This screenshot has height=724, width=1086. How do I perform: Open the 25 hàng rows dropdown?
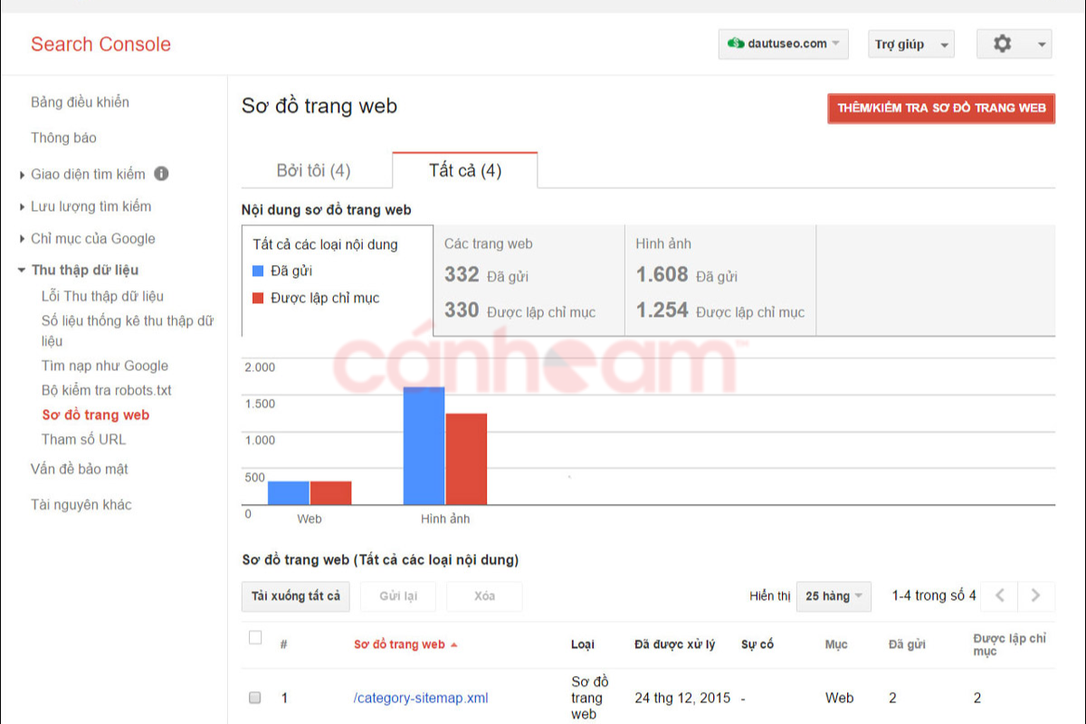[x=834, y=596]
